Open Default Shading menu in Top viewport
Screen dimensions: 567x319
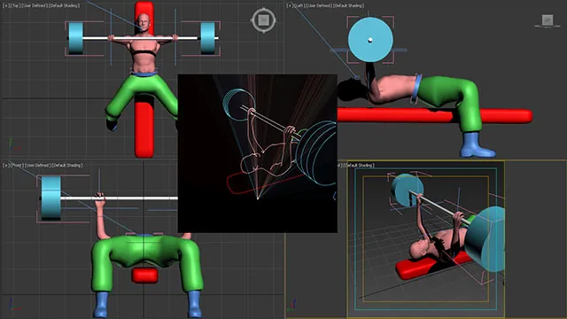[x=65, y=5]
